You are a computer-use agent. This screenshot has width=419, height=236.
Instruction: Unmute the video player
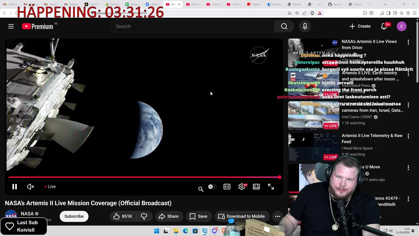click(x=30, y=187)
